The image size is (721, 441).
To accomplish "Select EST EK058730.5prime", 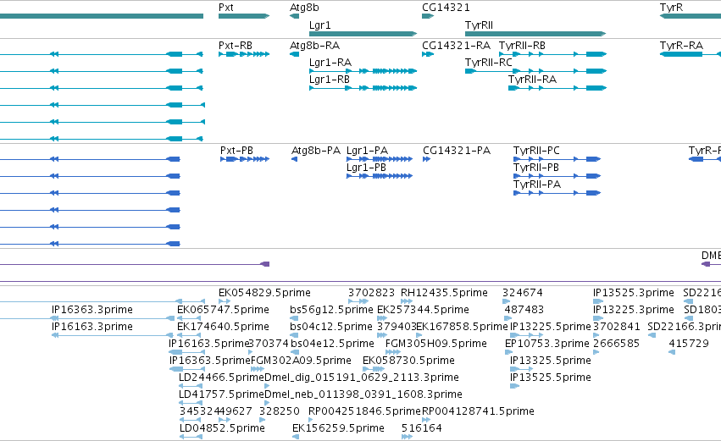I will (x=408, y=361).
